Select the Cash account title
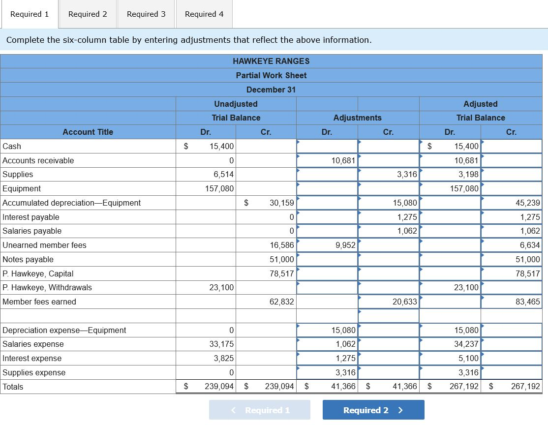This screenshot has height=425, width=548. (x=88, y=146)
